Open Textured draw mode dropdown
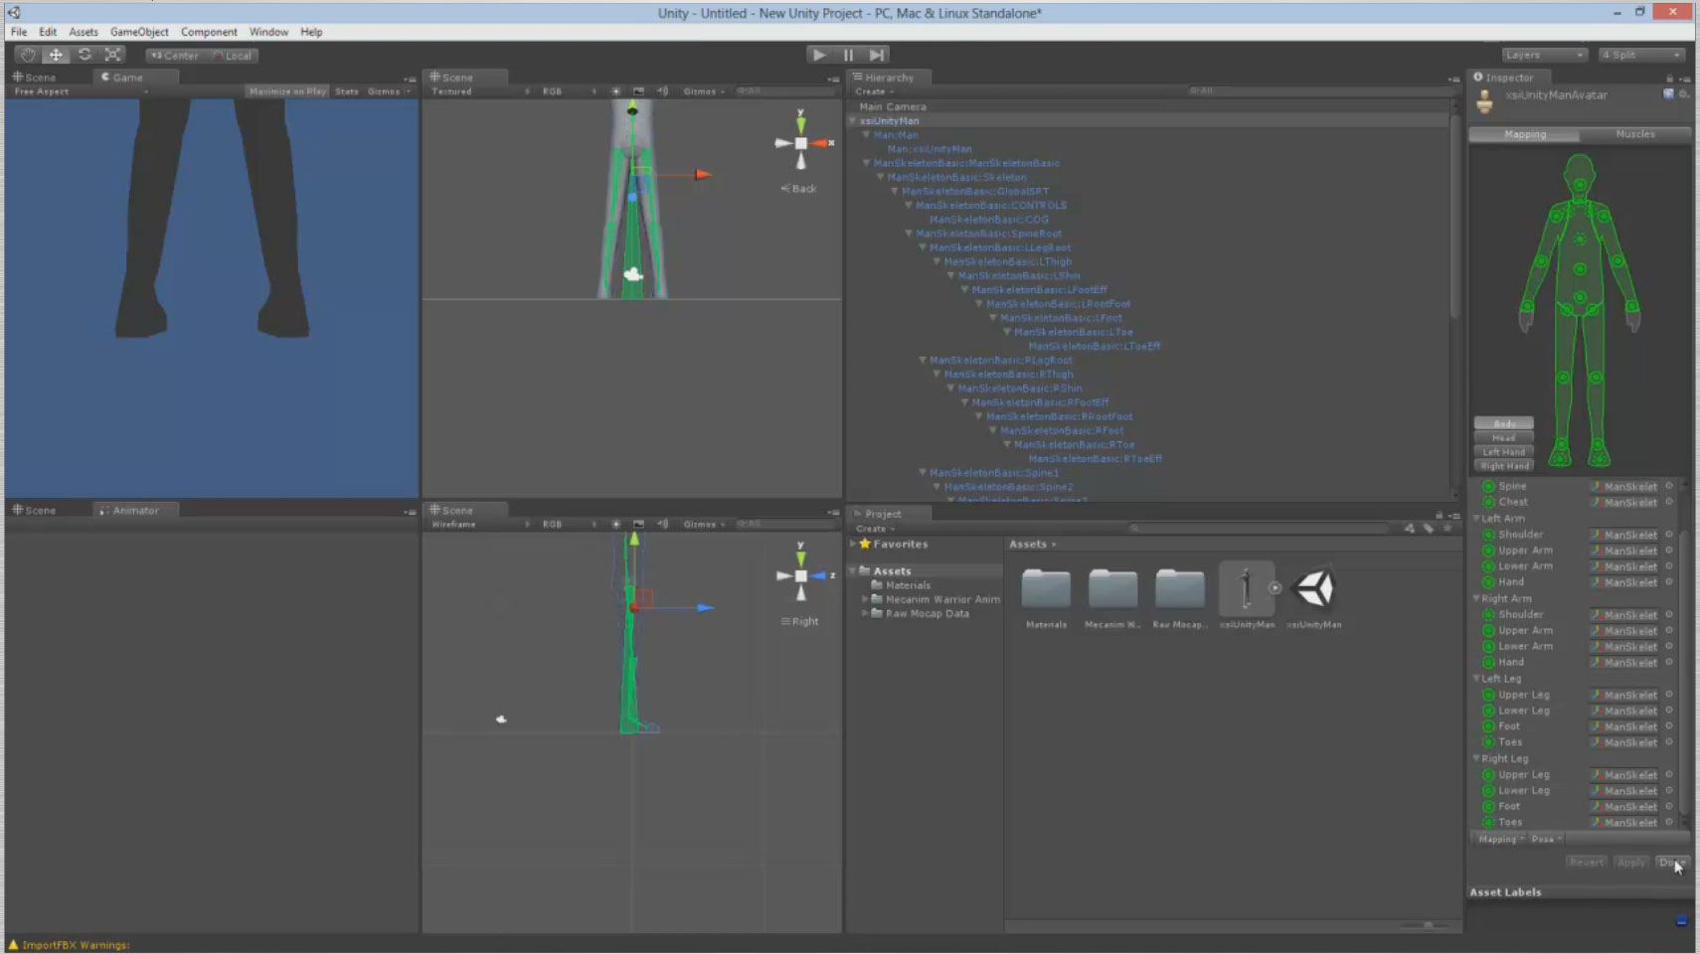The height and width of the screenshot is (954, 1700). [x=480, y=91]
